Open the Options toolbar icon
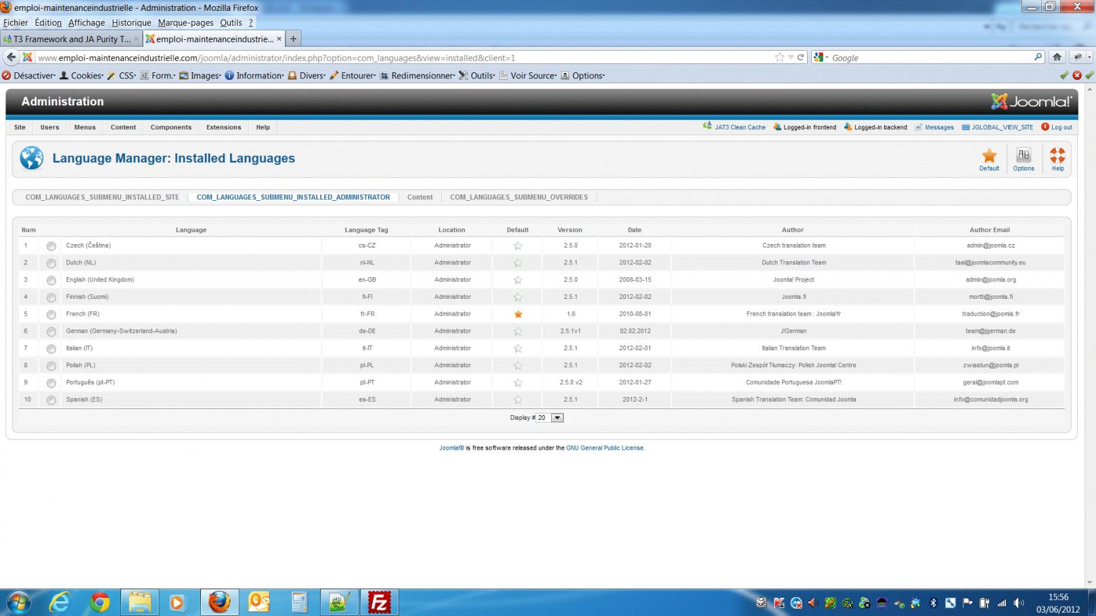Image resolution: width=1096 pixels, height=616 pixels. coord(1023,160)
